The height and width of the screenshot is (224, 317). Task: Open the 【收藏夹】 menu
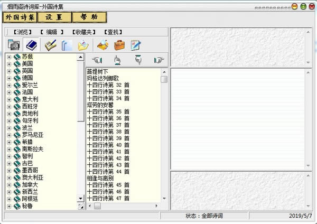(82, 32)
